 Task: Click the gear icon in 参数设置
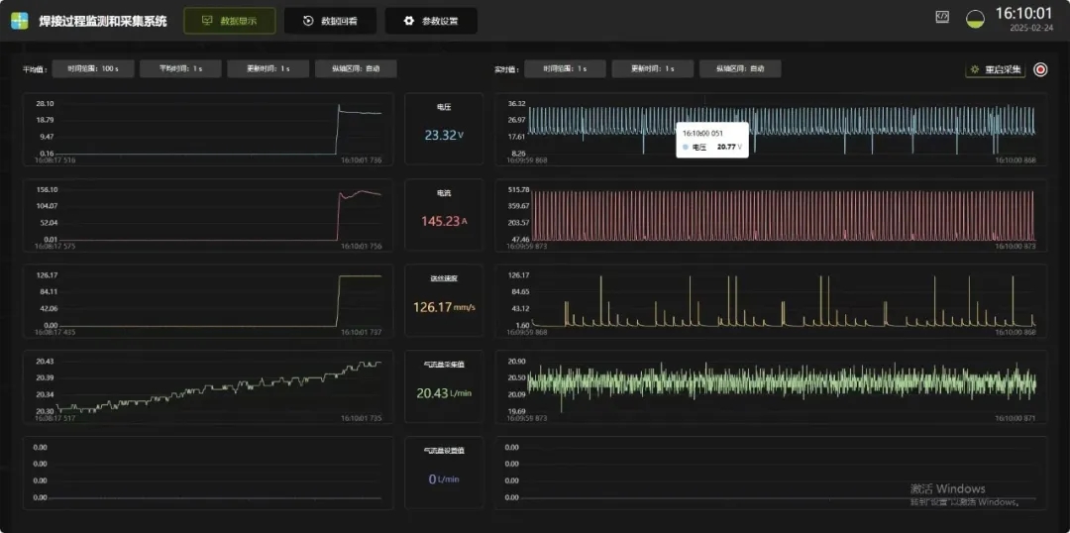pos(406,21)
